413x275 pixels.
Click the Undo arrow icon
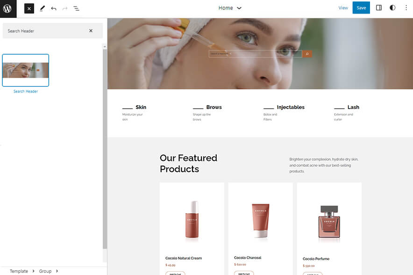tap(53, 8)
